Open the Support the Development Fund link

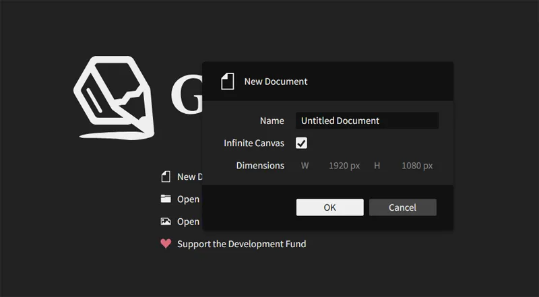(241, 244)
